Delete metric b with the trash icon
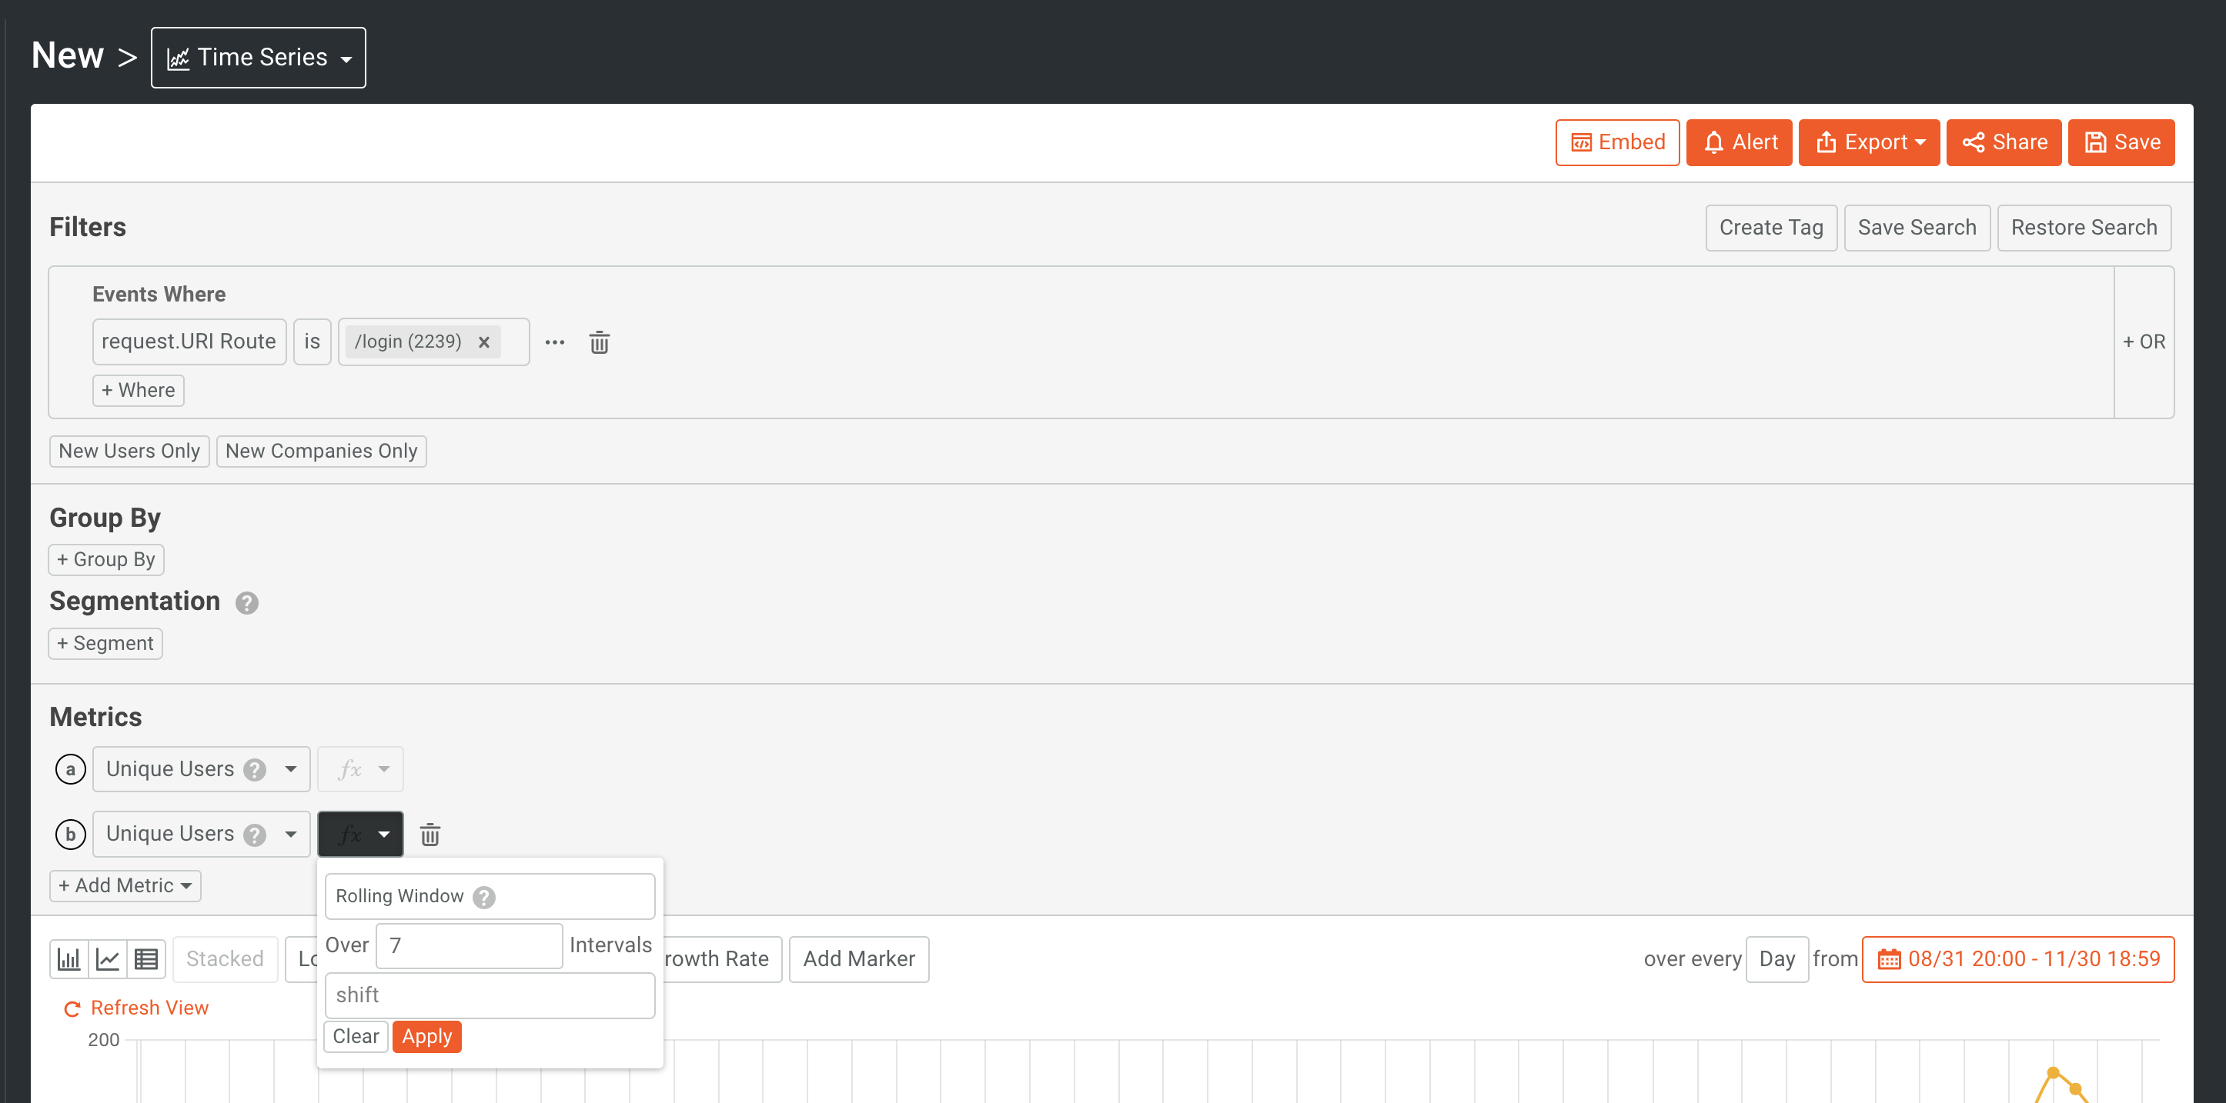Viewport: 2226px width, 1103px height. 429,834
